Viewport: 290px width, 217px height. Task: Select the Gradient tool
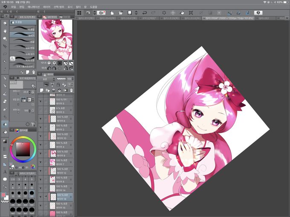(x=5, y=141)
